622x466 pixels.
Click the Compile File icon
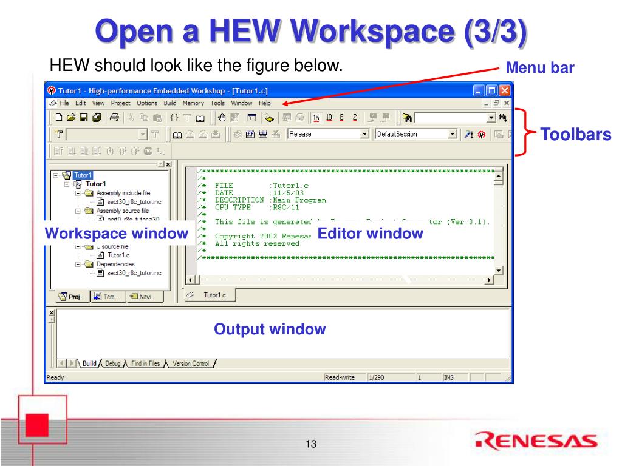coord(238,134)
